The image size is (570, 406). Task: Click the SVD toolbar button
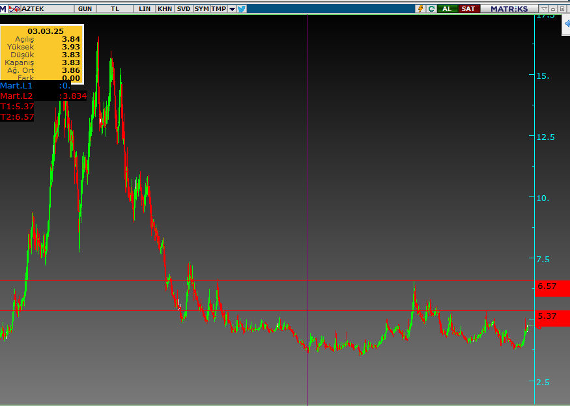pyautogui.click(x=184, y=8)
